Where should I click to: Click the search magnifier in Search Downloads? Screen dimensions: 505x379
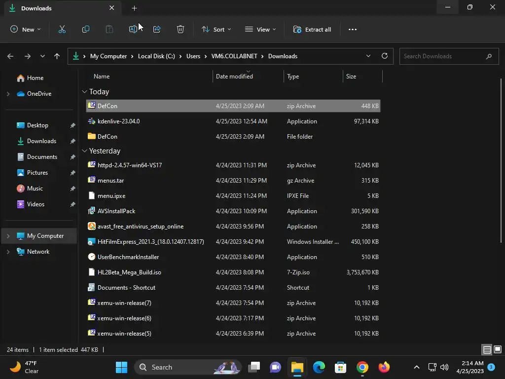coord(489,56)
